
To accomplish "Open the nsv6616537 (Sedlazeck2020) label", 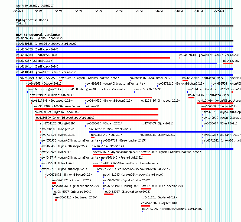I will point(162,186).
